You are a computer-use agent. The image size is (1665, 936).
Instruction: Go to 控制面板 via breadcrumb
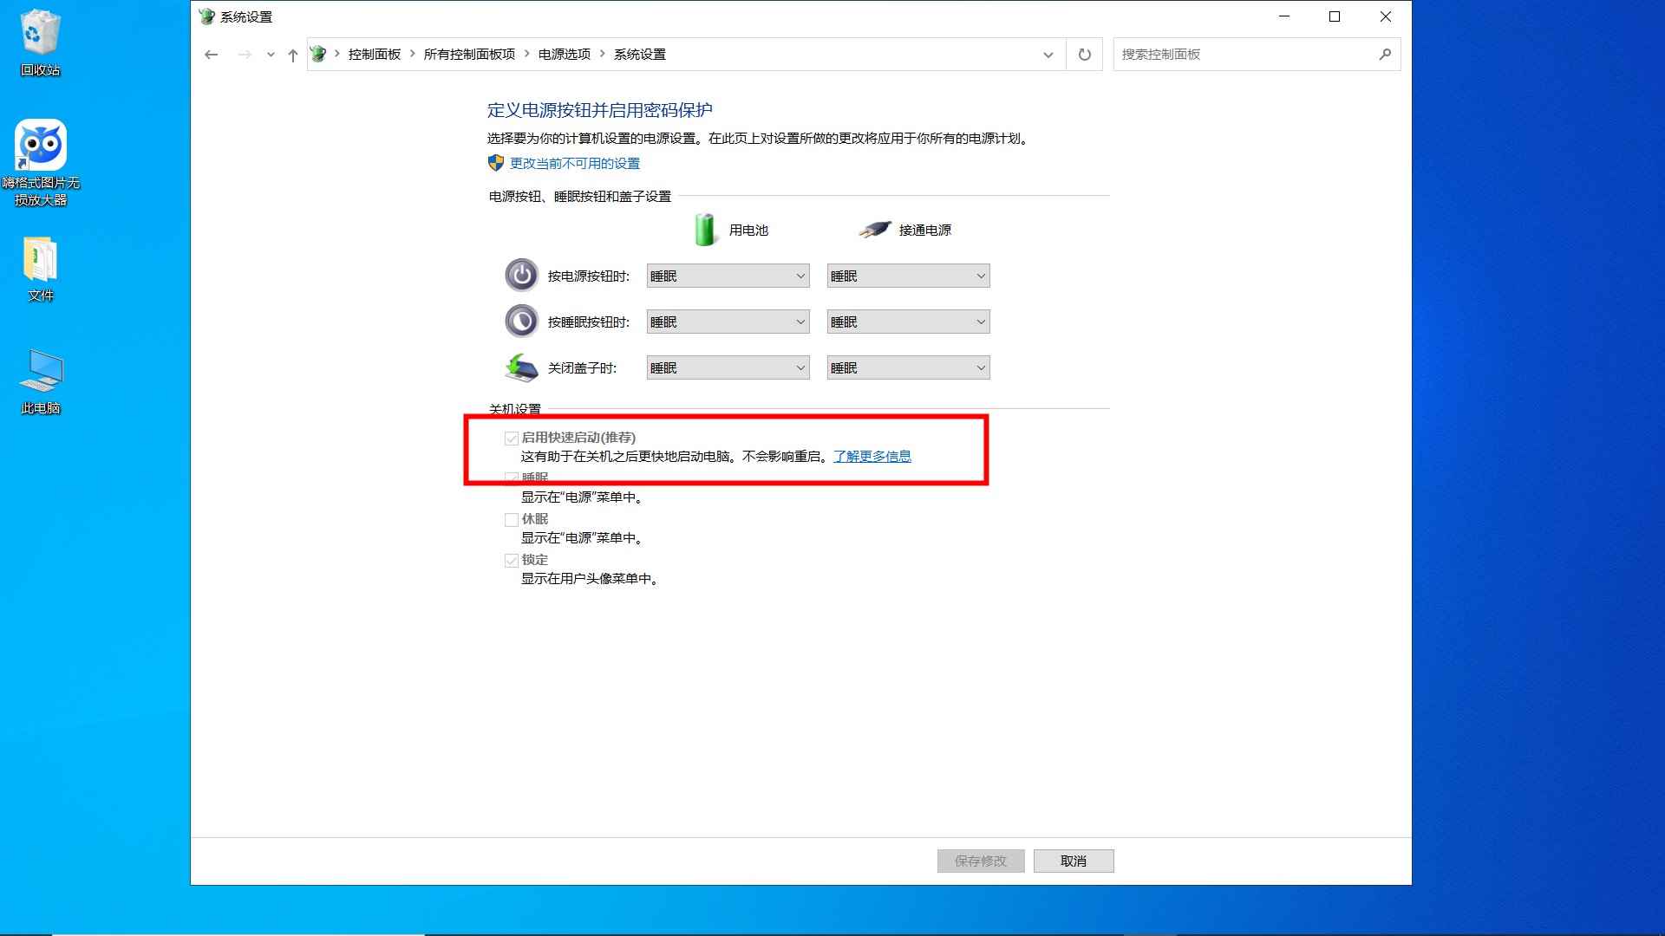click(x=373, y=53)
